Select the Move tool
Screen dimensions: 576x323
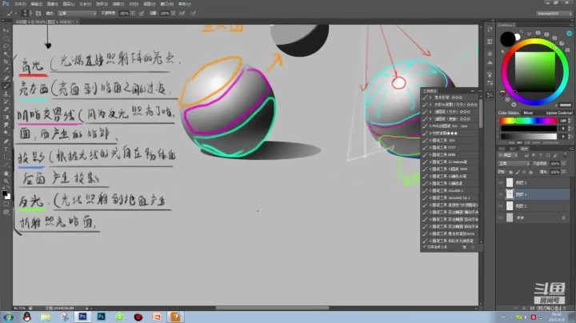(x=6, y=30)
